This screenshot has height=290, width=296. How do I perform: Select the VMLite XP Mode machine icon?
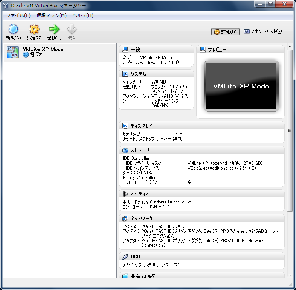tap(13, 52)
